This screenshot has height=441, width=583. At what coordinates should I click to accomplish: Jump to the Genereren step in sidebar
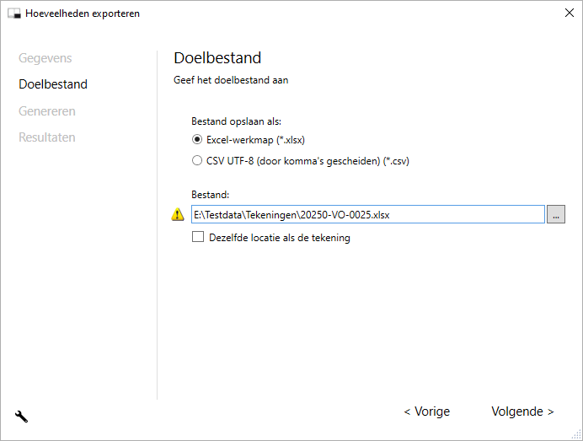47,111
